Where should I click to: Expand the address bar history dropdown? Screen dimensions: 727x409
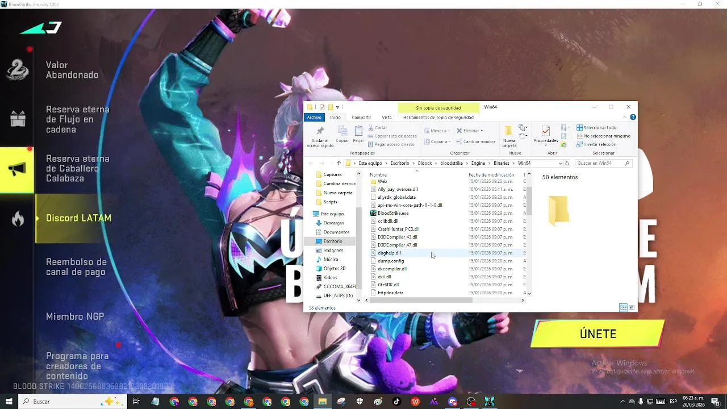(560, 163)
